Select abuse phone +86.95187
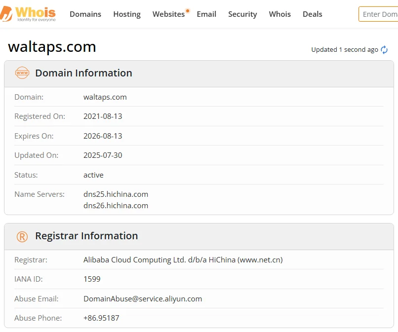 101,318
